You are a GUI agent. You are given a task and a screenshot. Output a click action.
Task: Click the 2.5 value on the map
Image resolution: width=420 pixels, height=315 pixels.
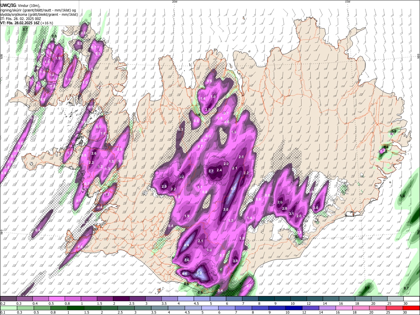[x=208, y=110]
